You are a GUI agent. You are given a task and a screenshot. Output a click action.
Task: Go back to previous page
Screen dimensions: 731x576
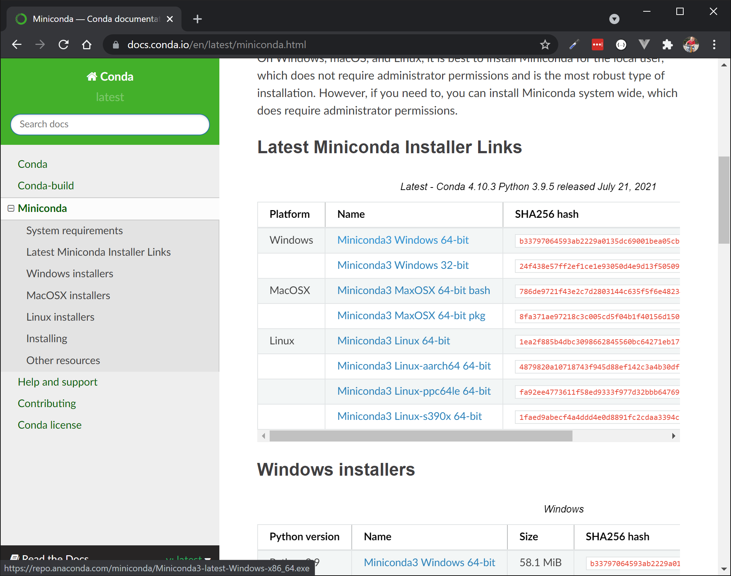(17, 45)
